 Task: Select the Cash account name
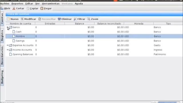coord(19,32)
